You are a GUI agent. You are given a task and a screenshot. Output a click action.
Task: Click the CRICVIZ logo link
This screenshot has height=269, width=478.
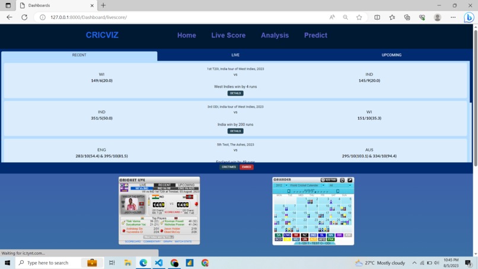click(102, 35)
